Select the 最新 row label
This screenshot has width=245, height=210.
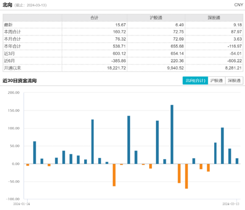point(8,25)
